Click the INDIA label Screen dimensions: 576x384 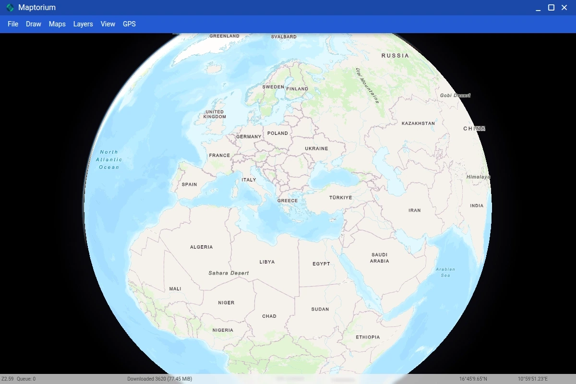point(477,206)
